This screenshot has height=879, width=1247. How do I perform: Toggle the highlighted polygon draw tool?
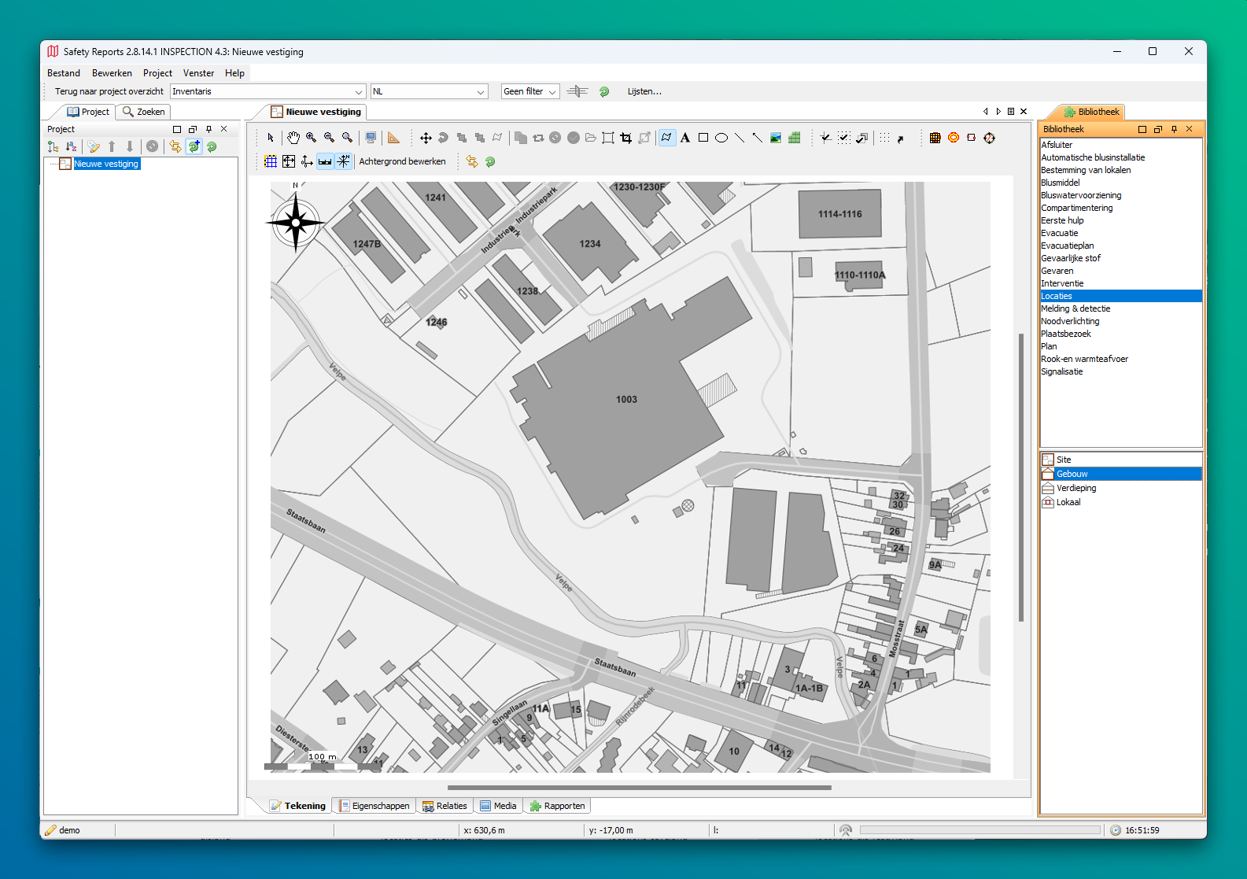point(667,138)
